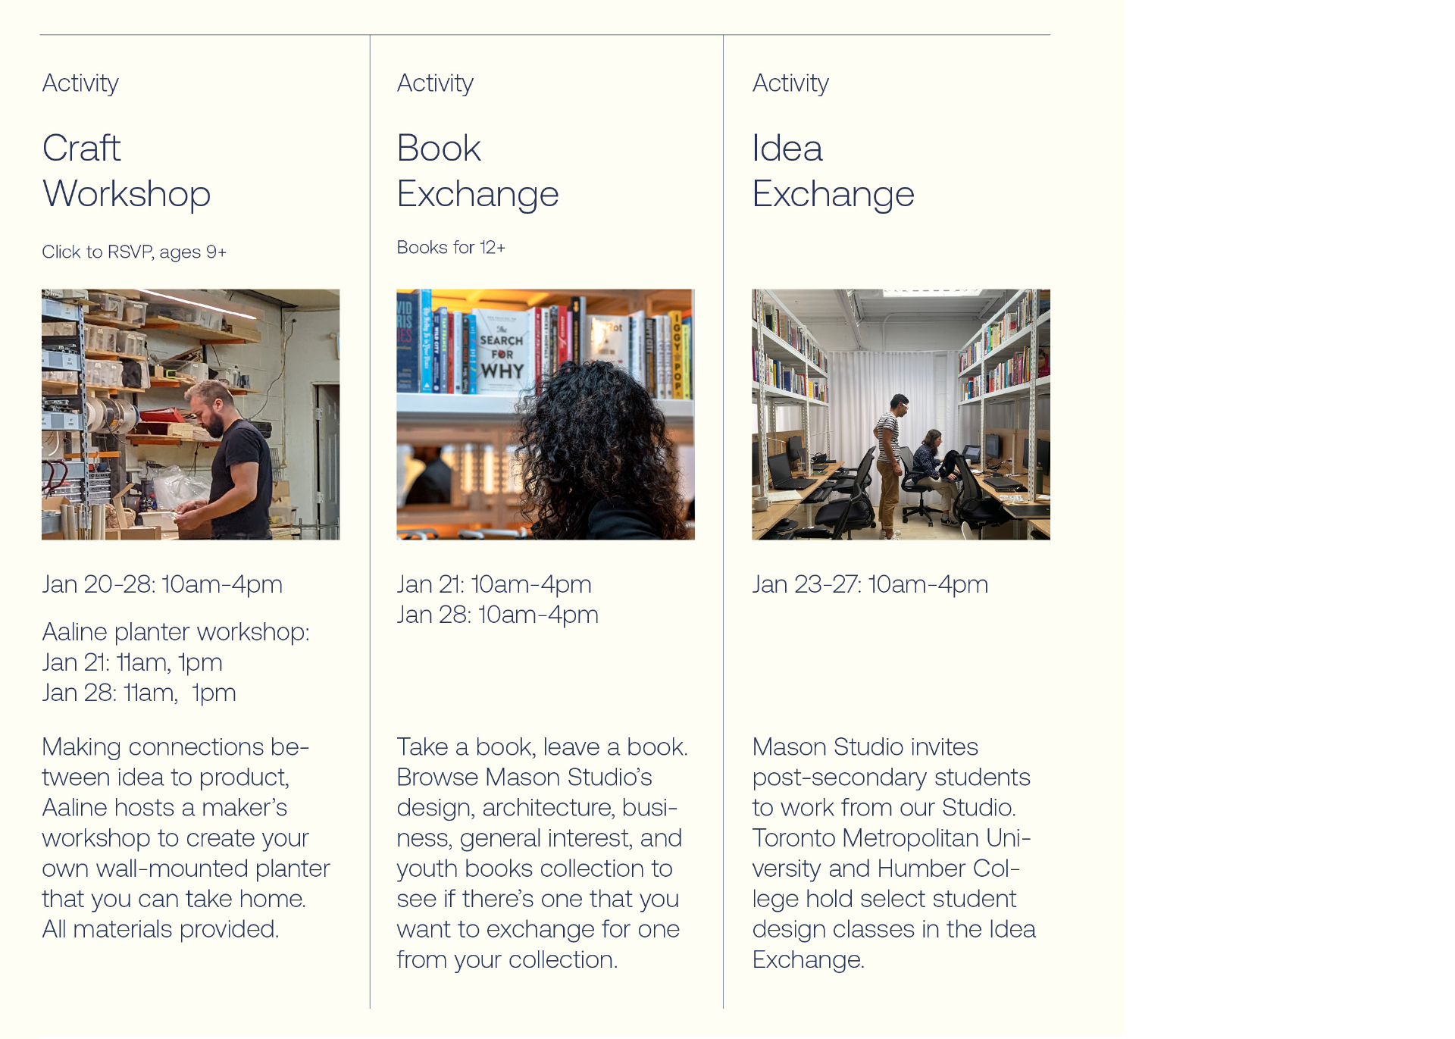Click the 'Jan 23-27: 10am-4pm' schedule
Screen dimensions: 1455x1039
click(x=870, y=584)
